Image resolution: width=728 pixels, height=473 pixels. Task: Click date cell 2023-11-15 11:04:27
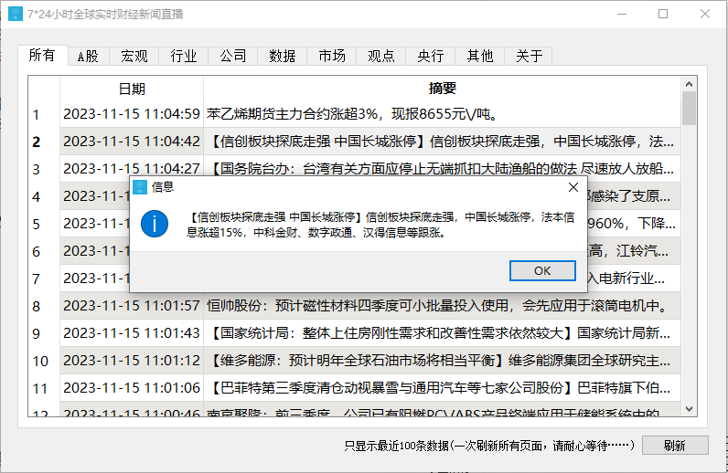coord(132,169)
